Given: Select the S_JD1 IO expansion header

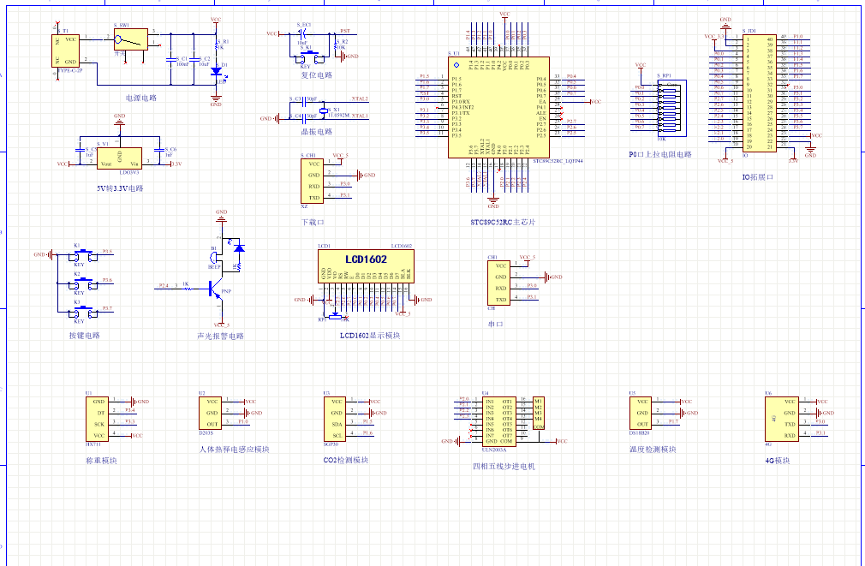Looking at the screenshot, I should [759, 93].
